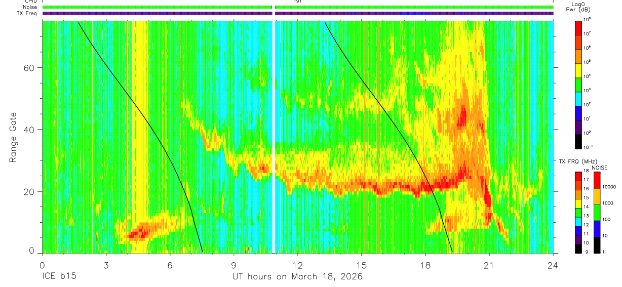622x287 pixels.
Task: Click the '21' tick on UT hours axis
Action: [x=489, y=265]
